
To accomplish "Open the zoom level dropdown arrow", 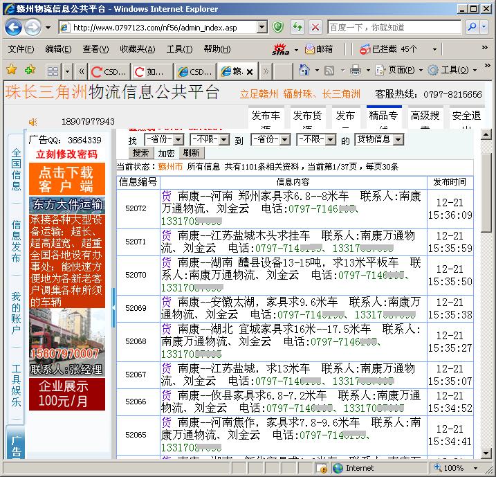I will tap(475, 468).
